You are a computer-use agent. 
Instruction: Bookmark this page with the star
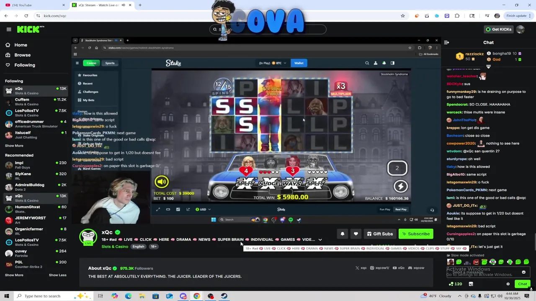[x=403, y=16]
